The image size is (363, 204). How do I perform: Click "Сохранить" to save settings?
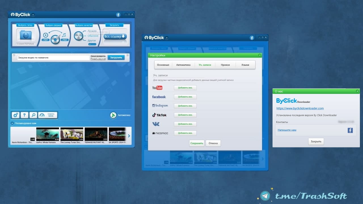197,143
